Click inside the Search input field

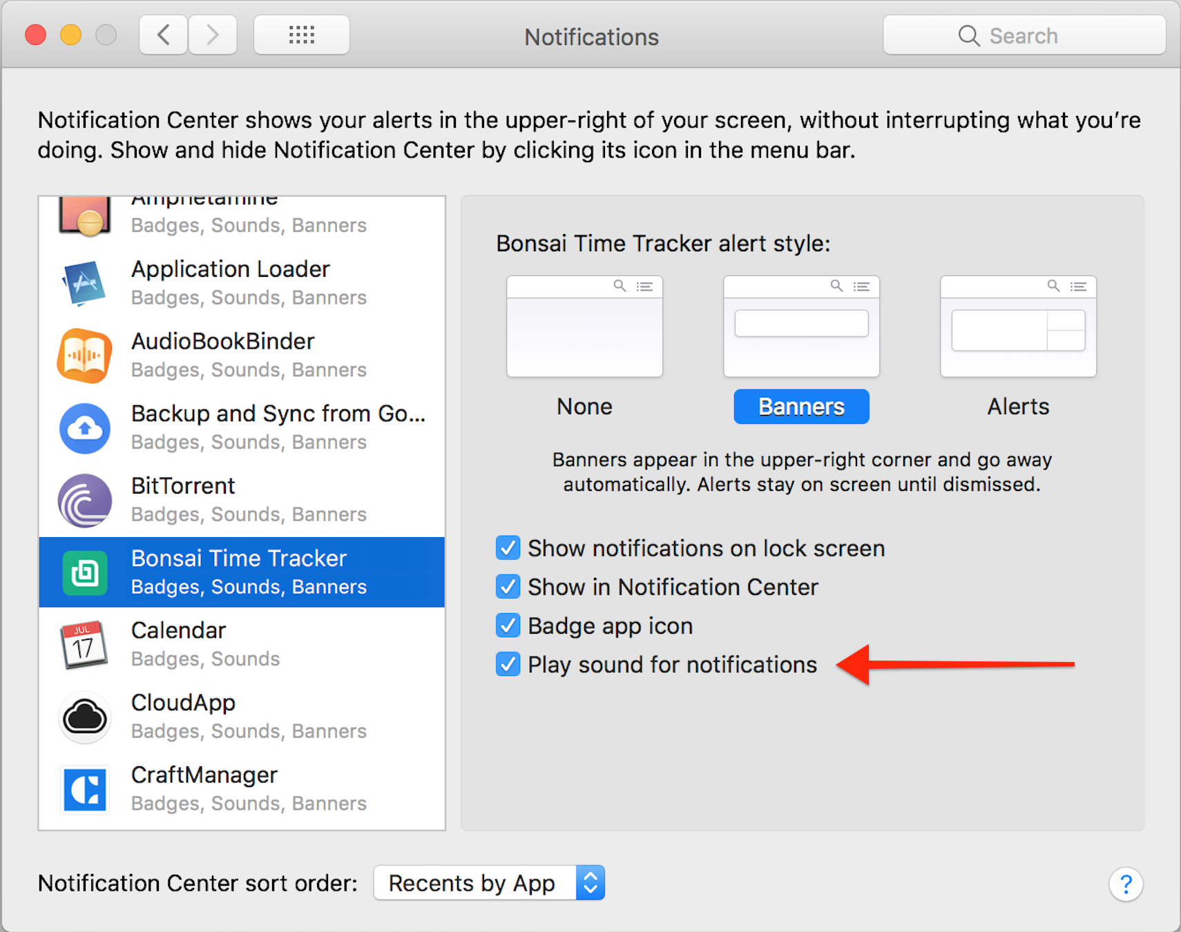tap(1024, 35)
